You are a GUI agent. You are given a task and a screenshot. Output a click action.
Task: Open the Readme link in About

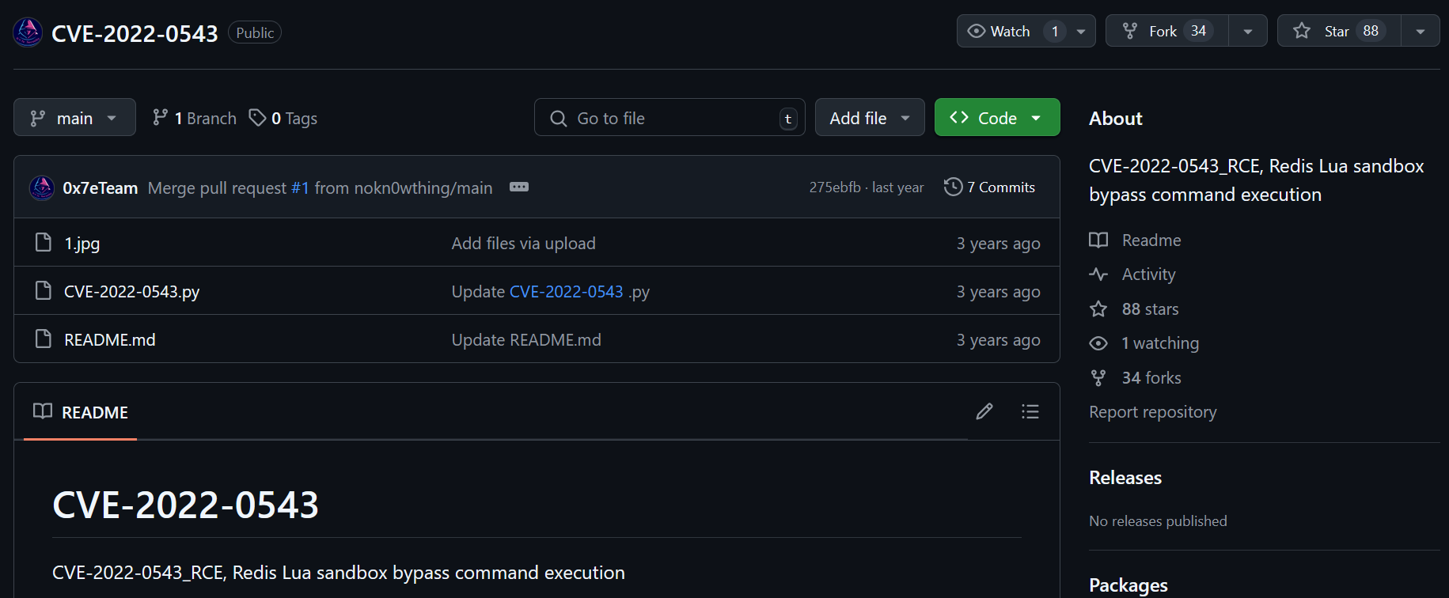click(x=1136, y=240)
